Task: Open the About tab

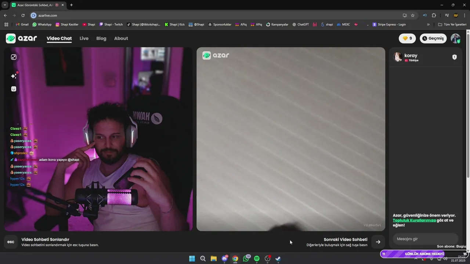Action: tap(121, 38)
